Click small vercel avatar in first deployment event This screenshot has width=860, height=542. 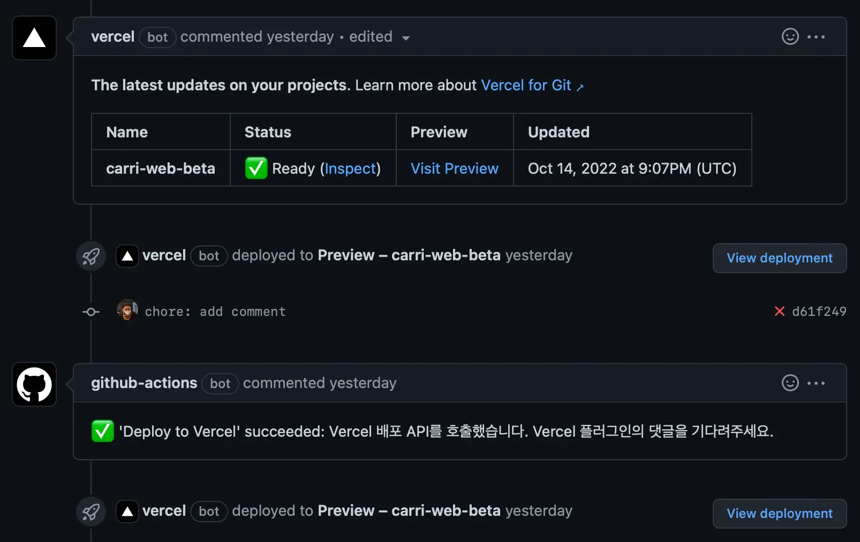127,256
